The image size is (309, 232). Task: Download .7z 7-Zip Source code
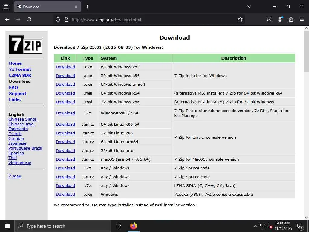click(65, 168)
